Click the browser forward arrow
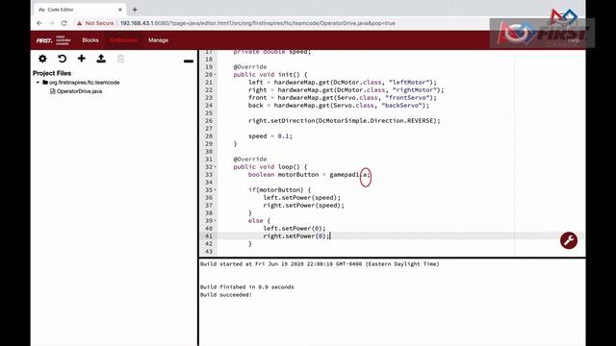Screen dimensions: 616x346 (51, 23)
